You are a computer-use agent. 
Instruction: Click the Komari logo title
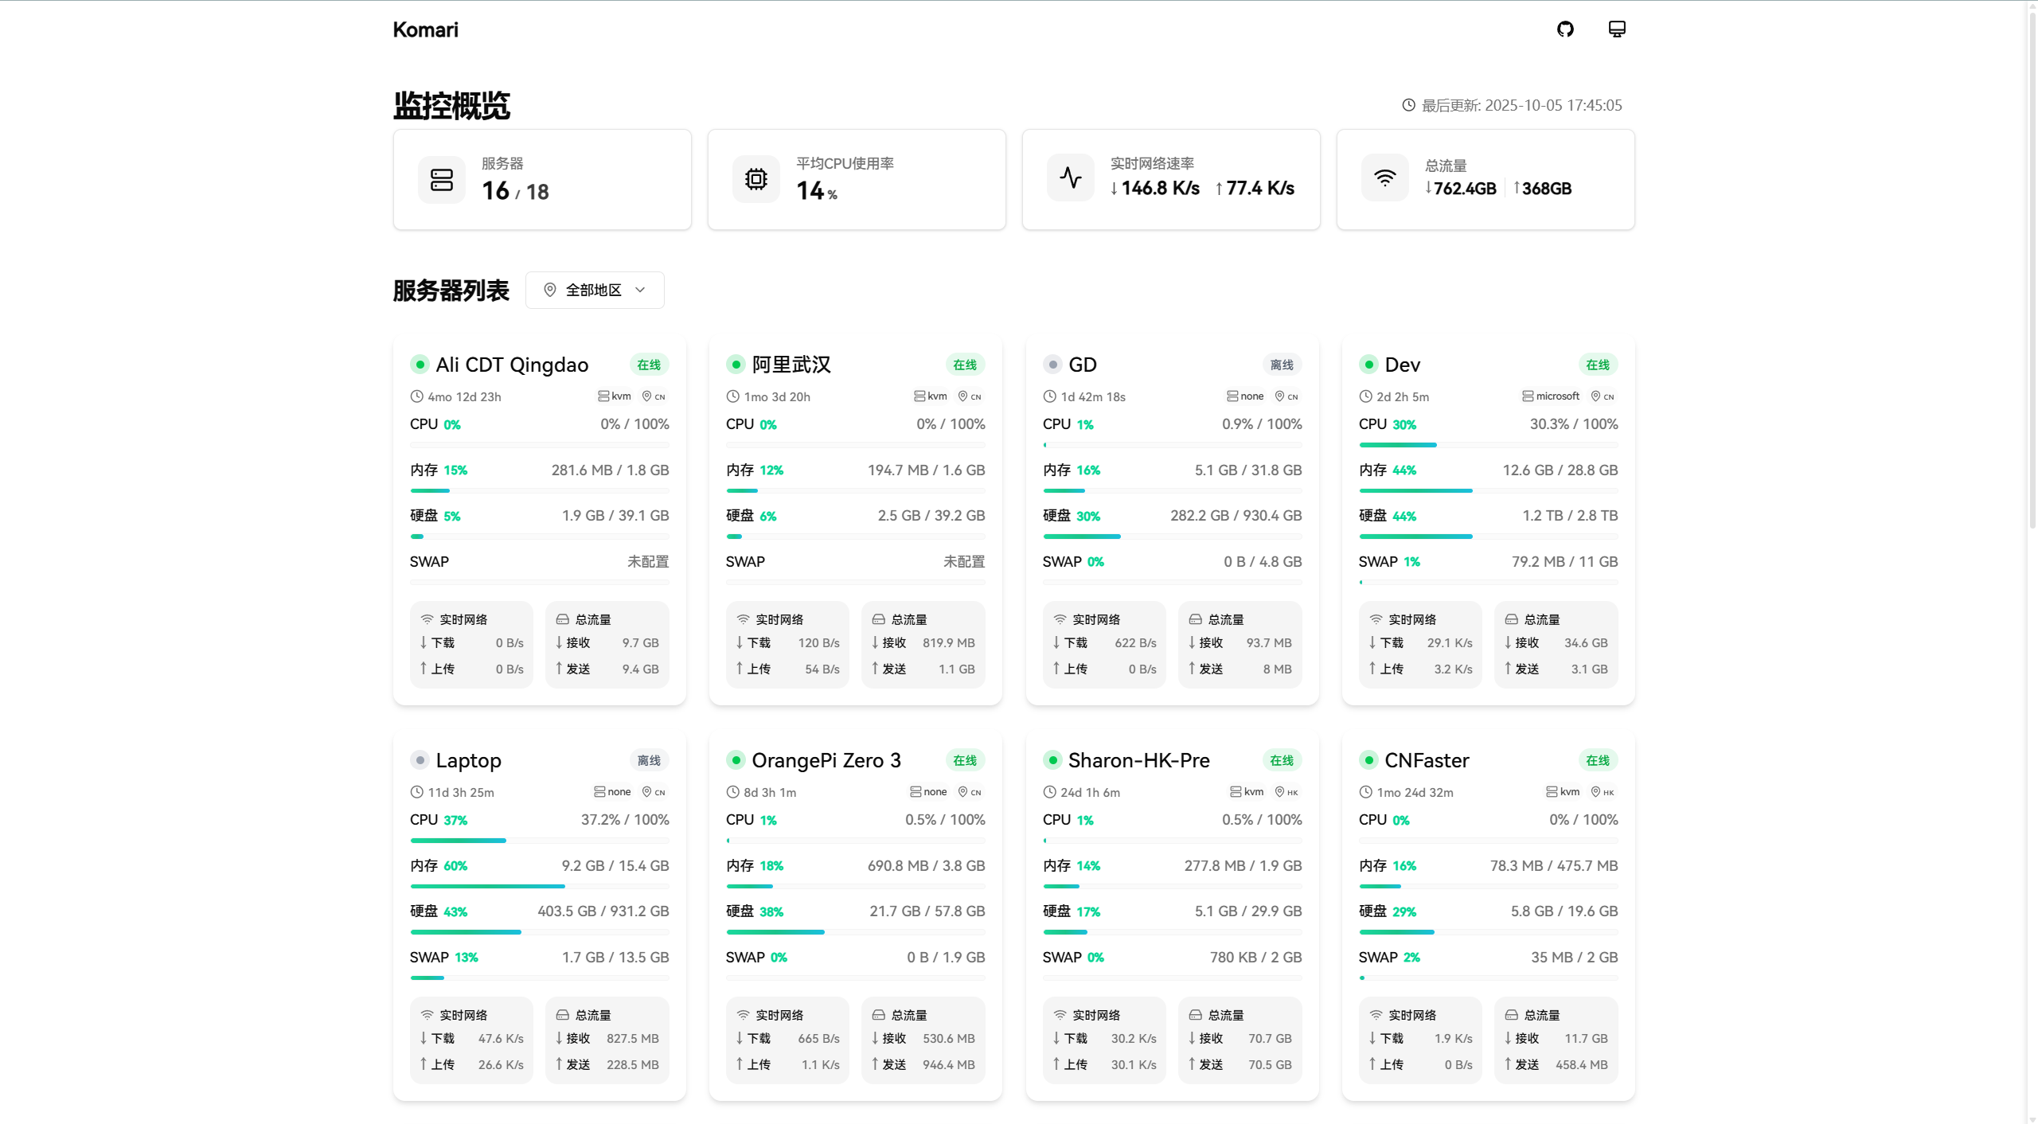(x=425, y=29)
